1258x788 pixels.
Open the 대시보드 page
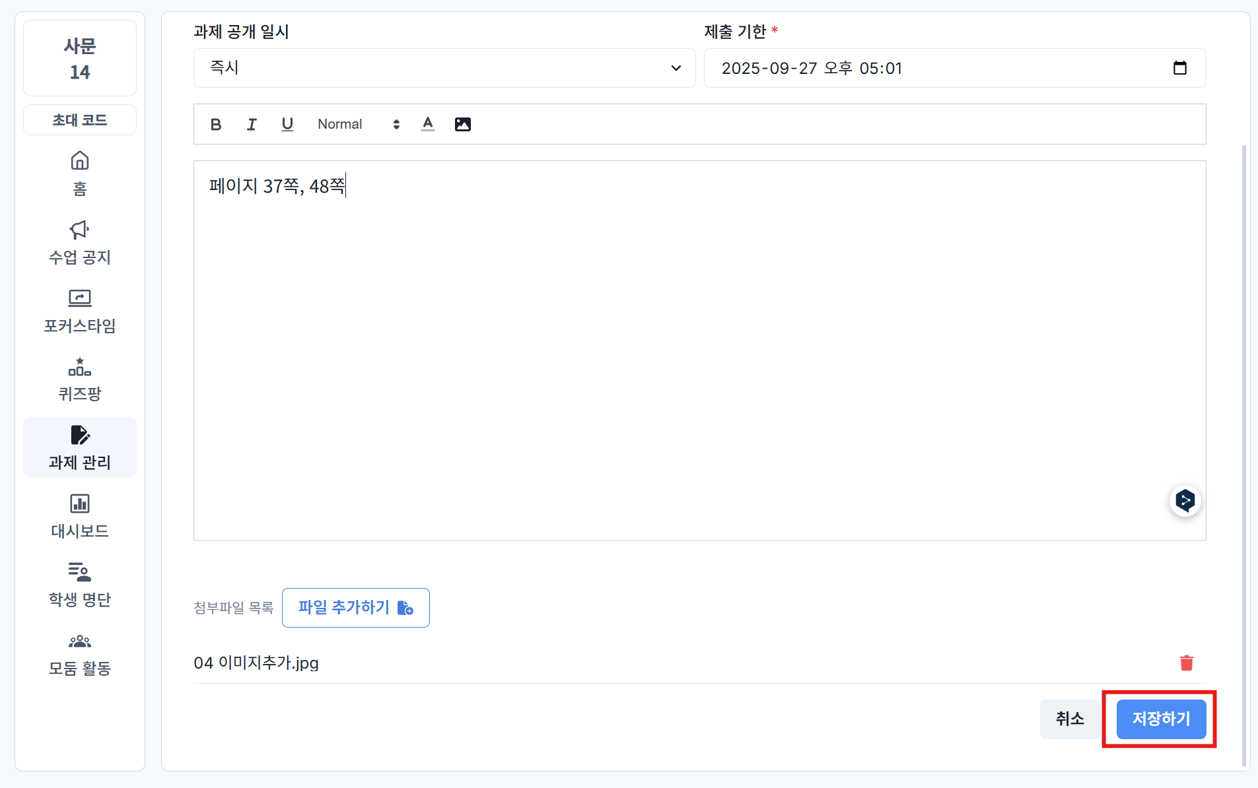pos(80,516)
